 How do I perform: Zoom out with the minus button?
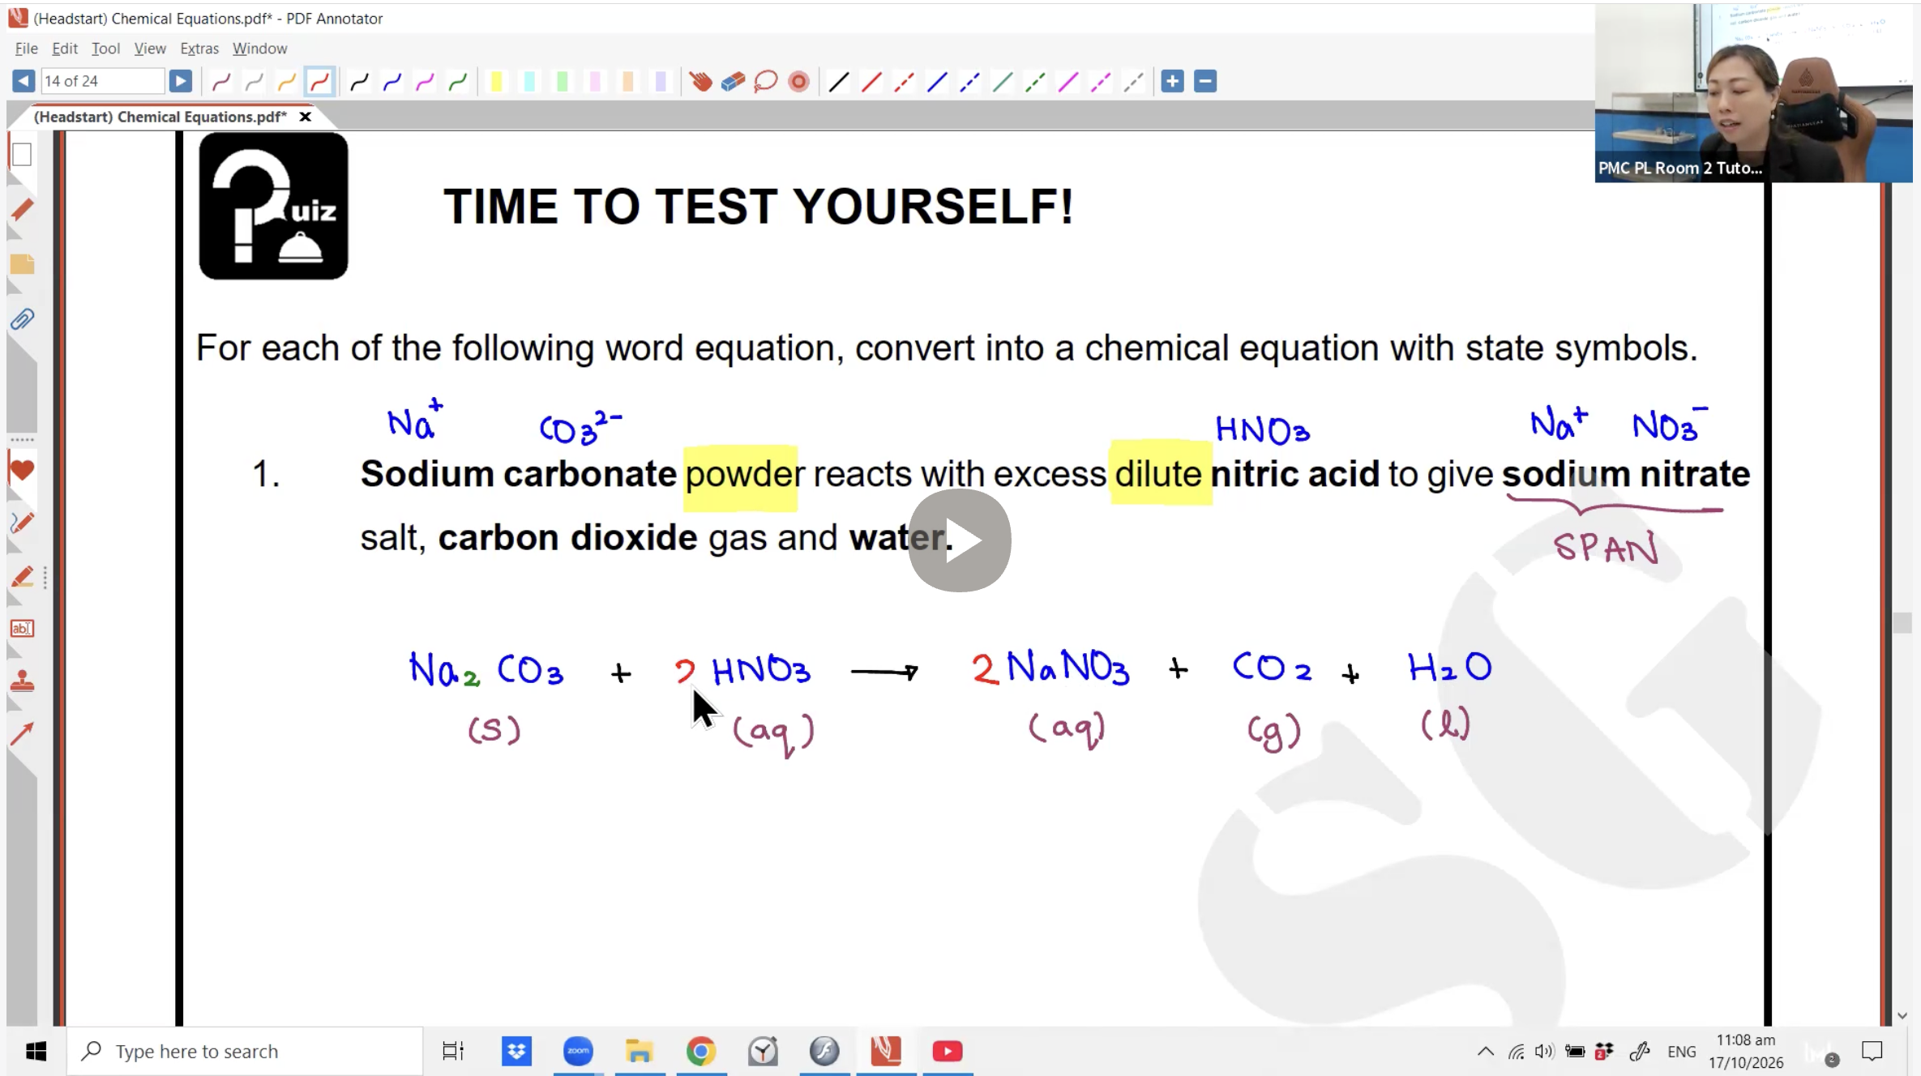point(1205,81)
